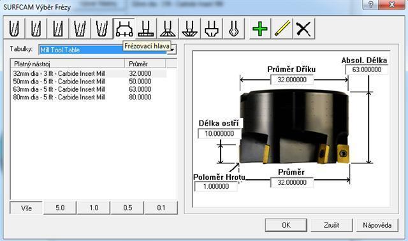Select the tapered flat-bottom mill type
Screen dimensions: 408x241
click(80, 29)
